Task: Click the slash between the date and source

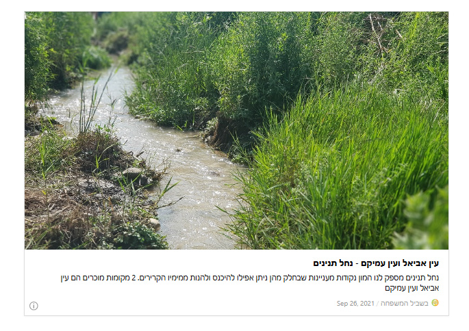Action: coord(377,304)
